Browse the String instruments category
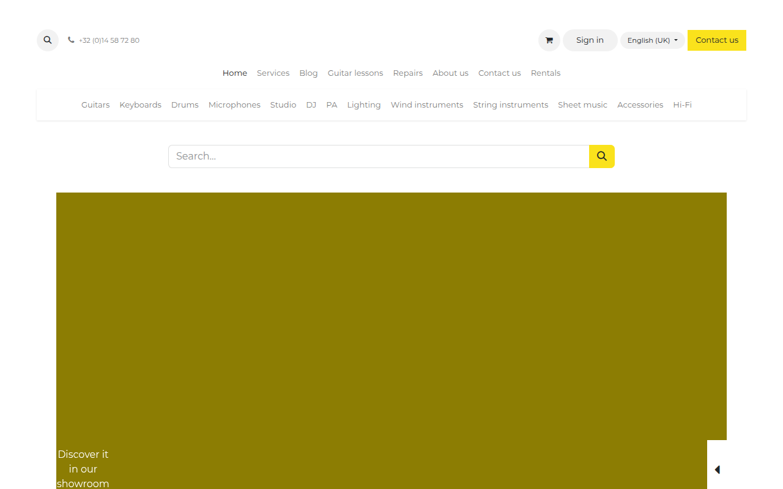Viewport: 783px width, 489px height. (511, 105)
